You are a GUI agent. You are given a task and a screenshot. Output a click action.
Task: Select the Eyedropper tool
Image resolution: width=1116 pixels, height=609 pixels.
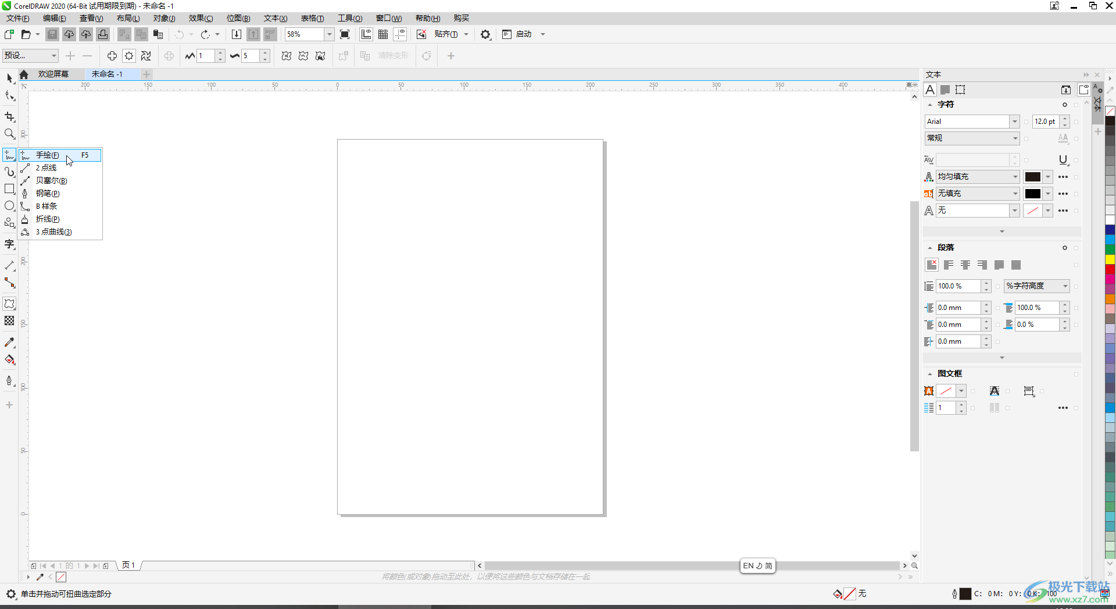[9, 343]
